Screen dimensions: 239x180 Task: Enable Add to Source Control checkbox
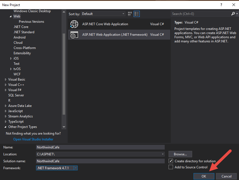pyautogui.click(x=171, y=167)
